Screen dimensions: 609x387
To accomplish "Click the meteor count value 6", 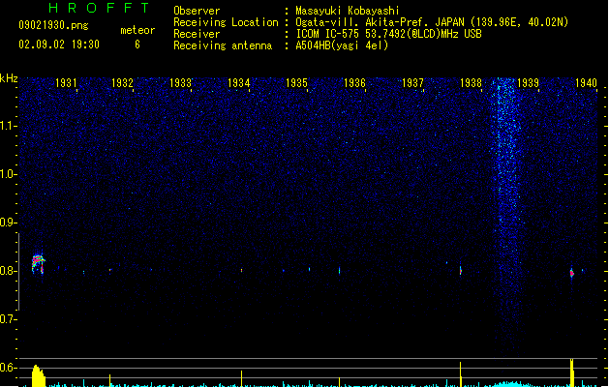I will tap(137, 45).
